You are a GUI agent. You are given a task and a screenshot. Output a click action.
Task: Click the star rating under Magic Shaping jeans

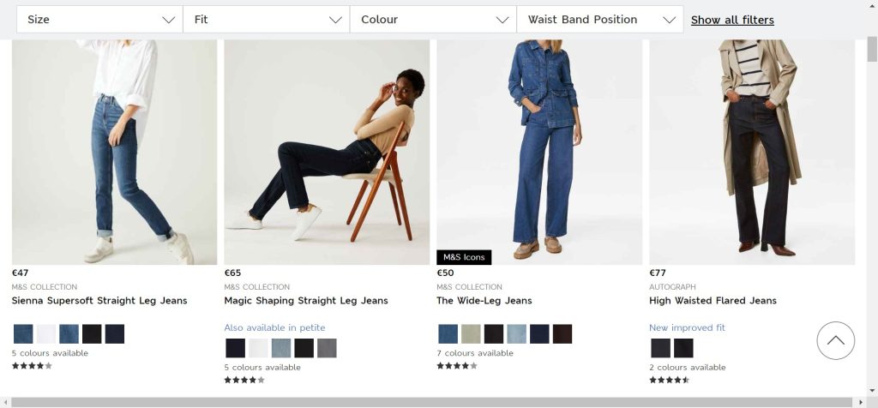click(x=244, y=380)
